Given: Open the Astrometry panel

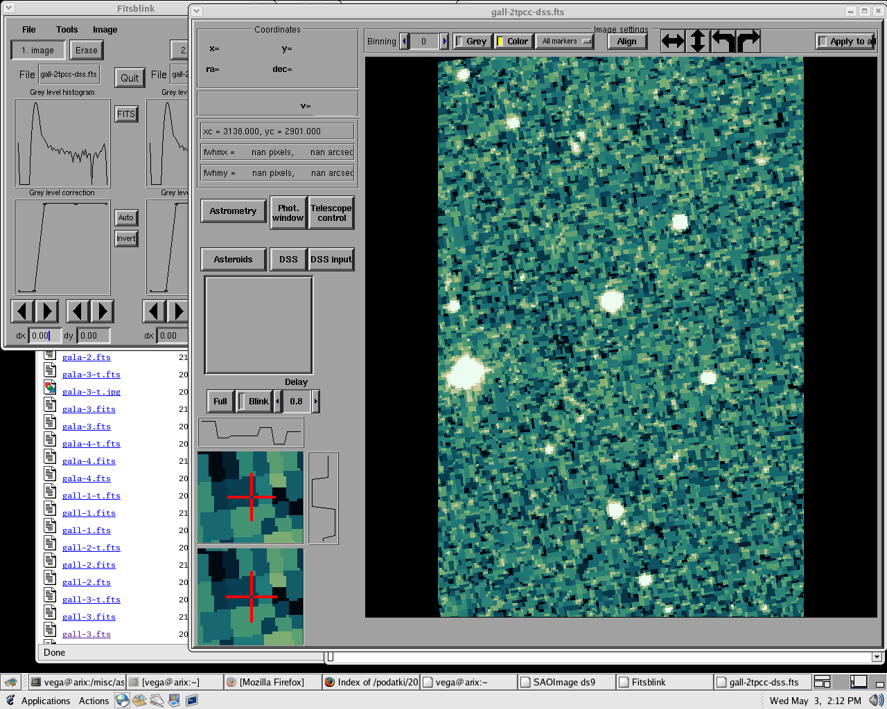Looking at the screenshot, I should pos(234,211).
